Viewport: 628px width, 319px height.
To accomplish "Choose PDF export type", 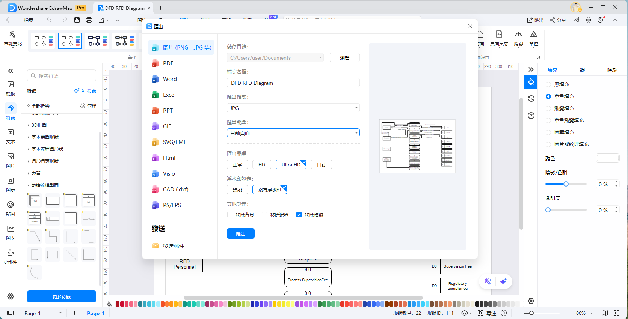I will point(181,63).
